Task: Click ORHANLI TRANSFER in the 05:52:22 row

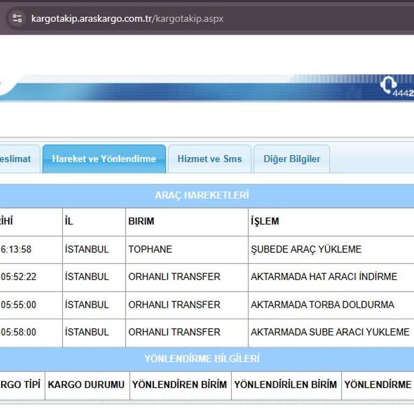Action: coord(187,277)
